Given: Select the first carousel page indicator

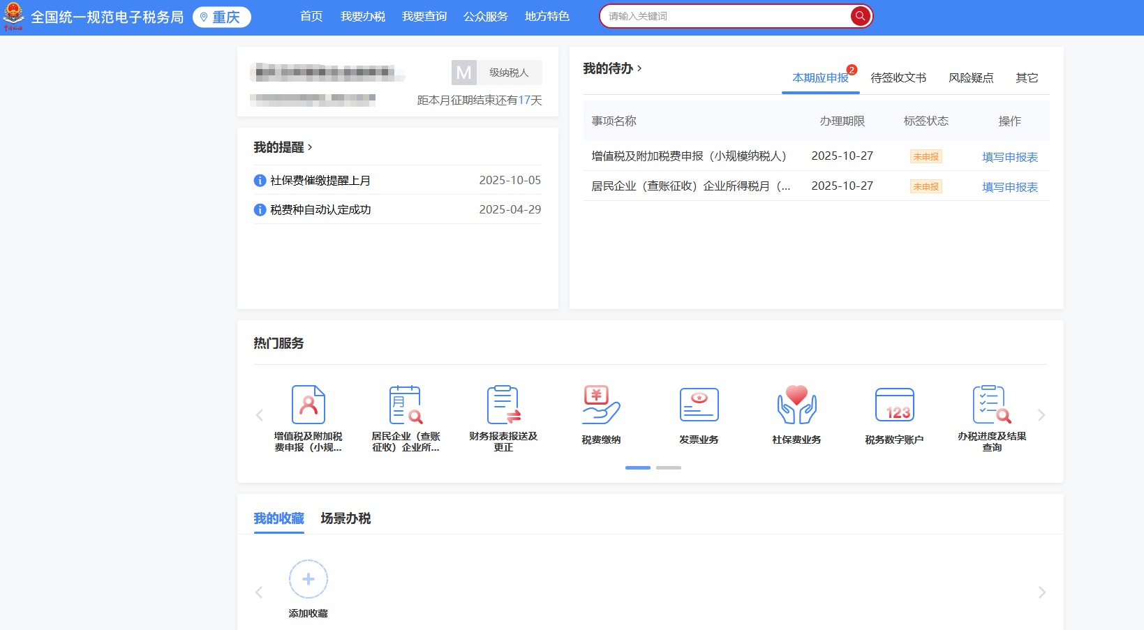Looking at the screenshot, I should pyautogui.click(x=638, y=467).
